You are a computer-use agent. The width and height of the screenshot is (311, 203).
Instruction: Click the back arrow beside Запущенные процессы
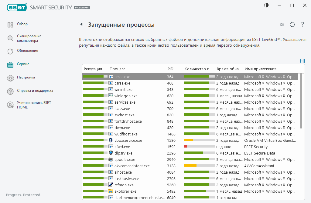pos(81,25)
